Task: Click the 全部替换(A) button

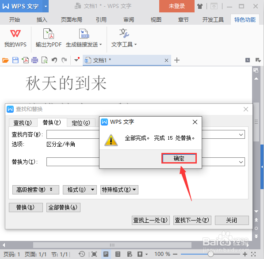Action: [63, 207]
